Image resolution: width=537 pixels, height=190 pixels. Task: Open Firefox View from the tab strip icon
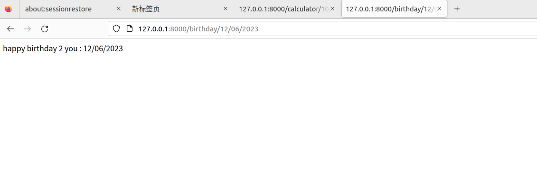tap(9, 9)
